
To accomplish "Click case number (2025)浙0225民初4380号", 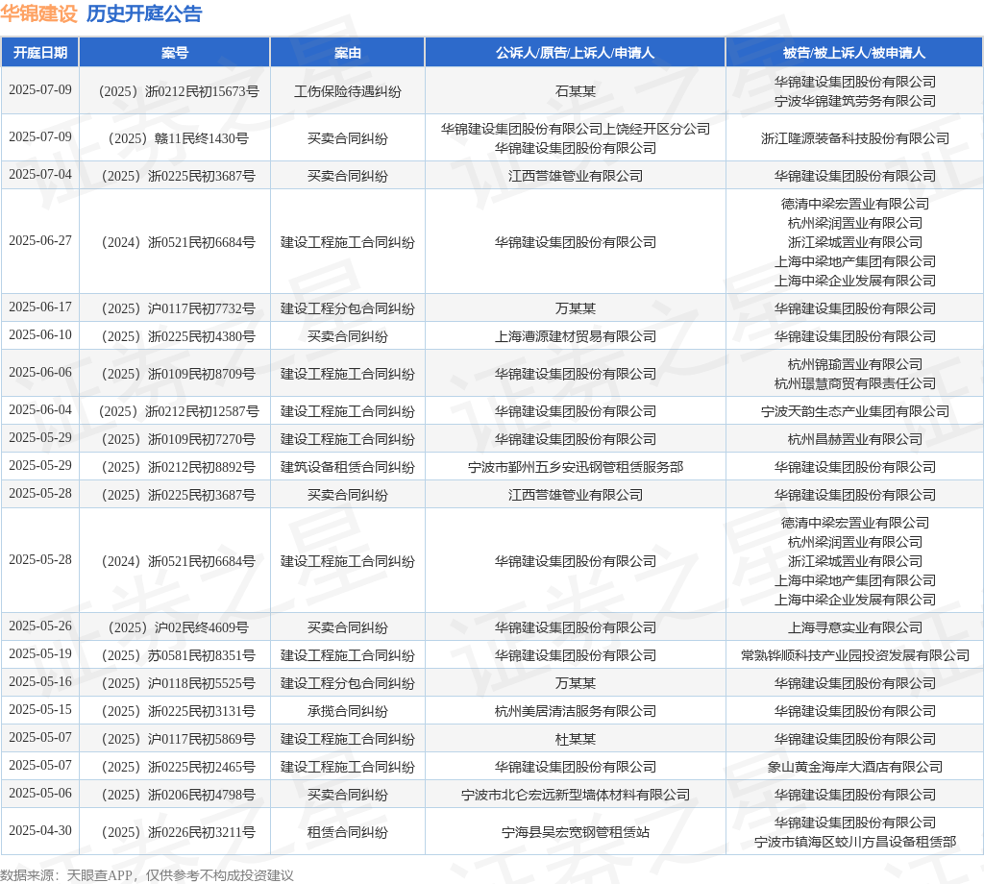I will (x=178, y=337).
